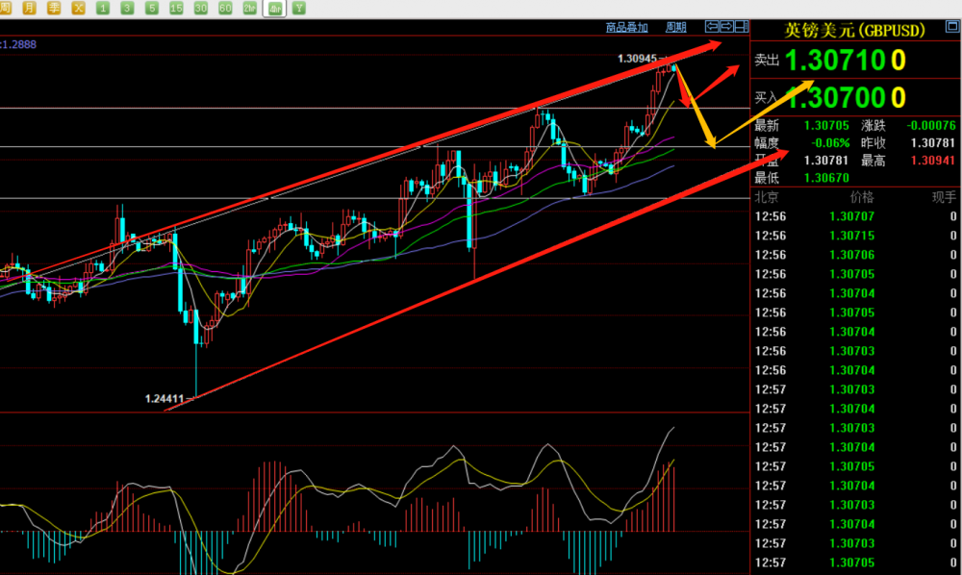Switch chart to monthly (月) period
962x575 pixels.
(x=29, y=8)
